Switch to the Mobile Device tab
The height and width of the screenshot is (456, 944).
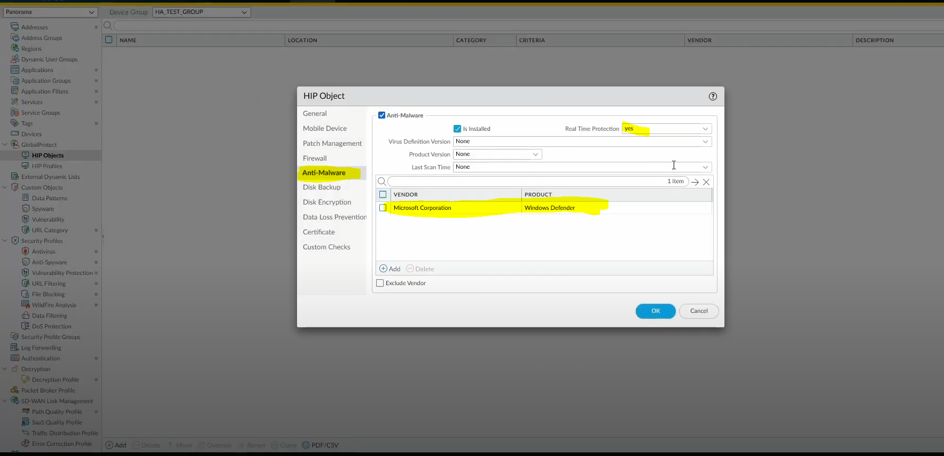tap(325, 128)
